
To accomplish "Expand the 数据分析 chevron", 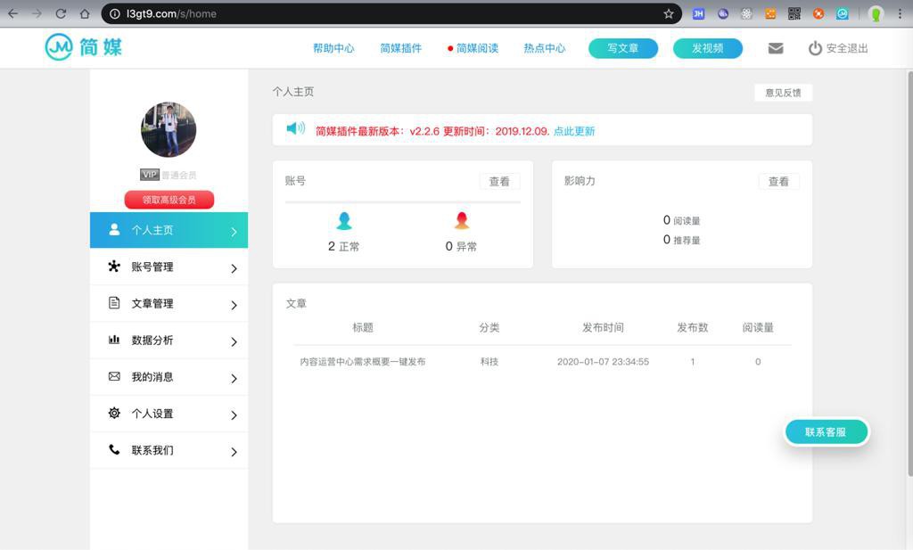I will (x=234, y=341).
